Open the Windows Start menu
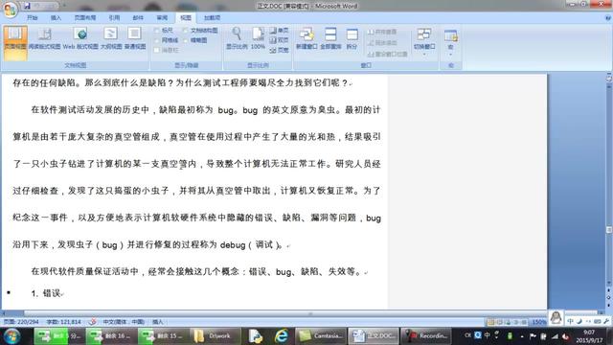This screenshot has height=345, width=613. [x=11, y=336]
